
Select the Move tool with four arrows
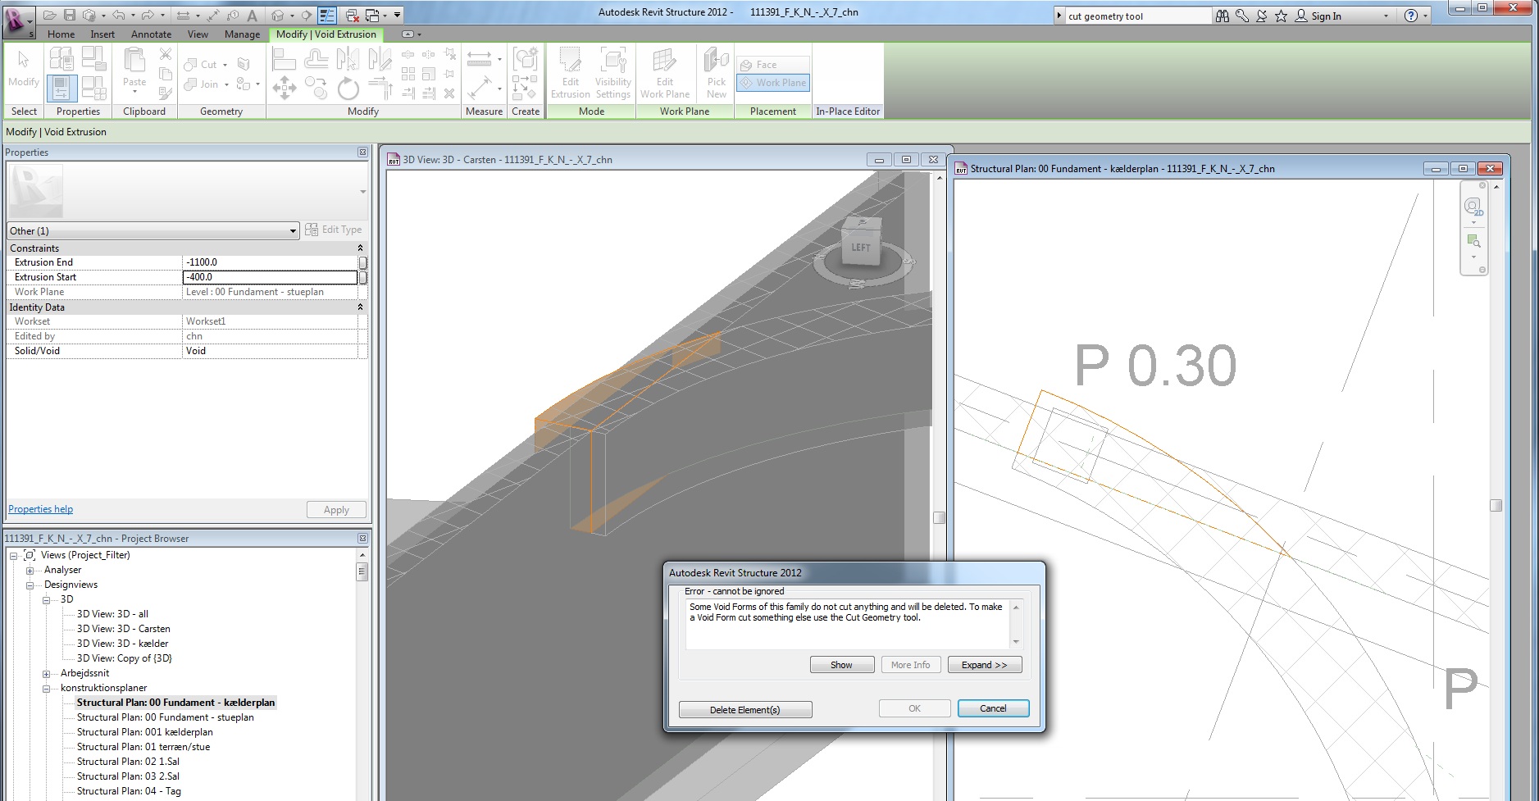click(x=284, y=88)
